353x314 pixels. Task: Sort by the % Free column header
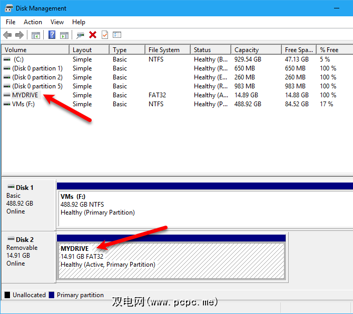click(x=335, y=49)
